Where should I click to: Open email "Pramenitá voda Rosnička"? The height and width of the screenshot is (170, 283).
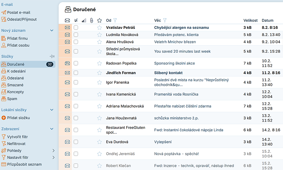(x=176, y=94)
